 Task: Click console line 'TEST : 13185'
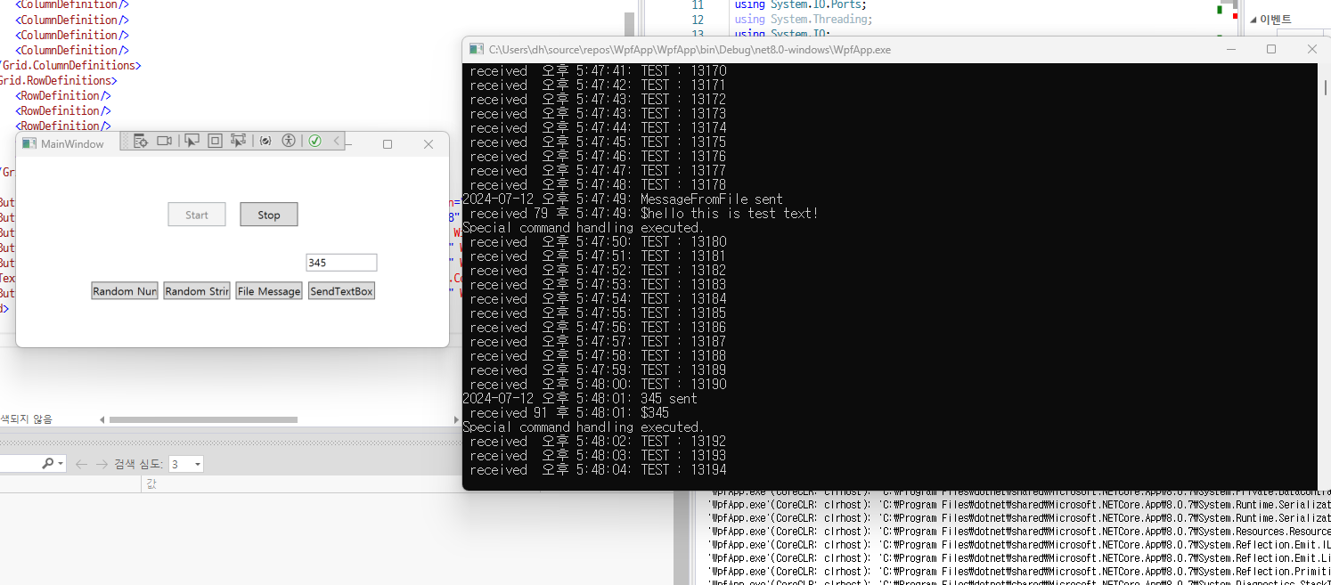[x=598, y=313]
